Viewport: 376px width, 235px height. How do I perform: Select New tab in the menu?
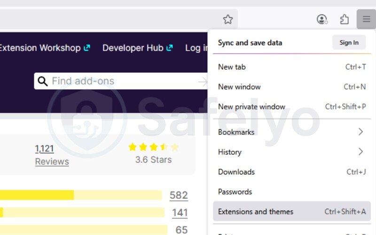tap(292, 67)
